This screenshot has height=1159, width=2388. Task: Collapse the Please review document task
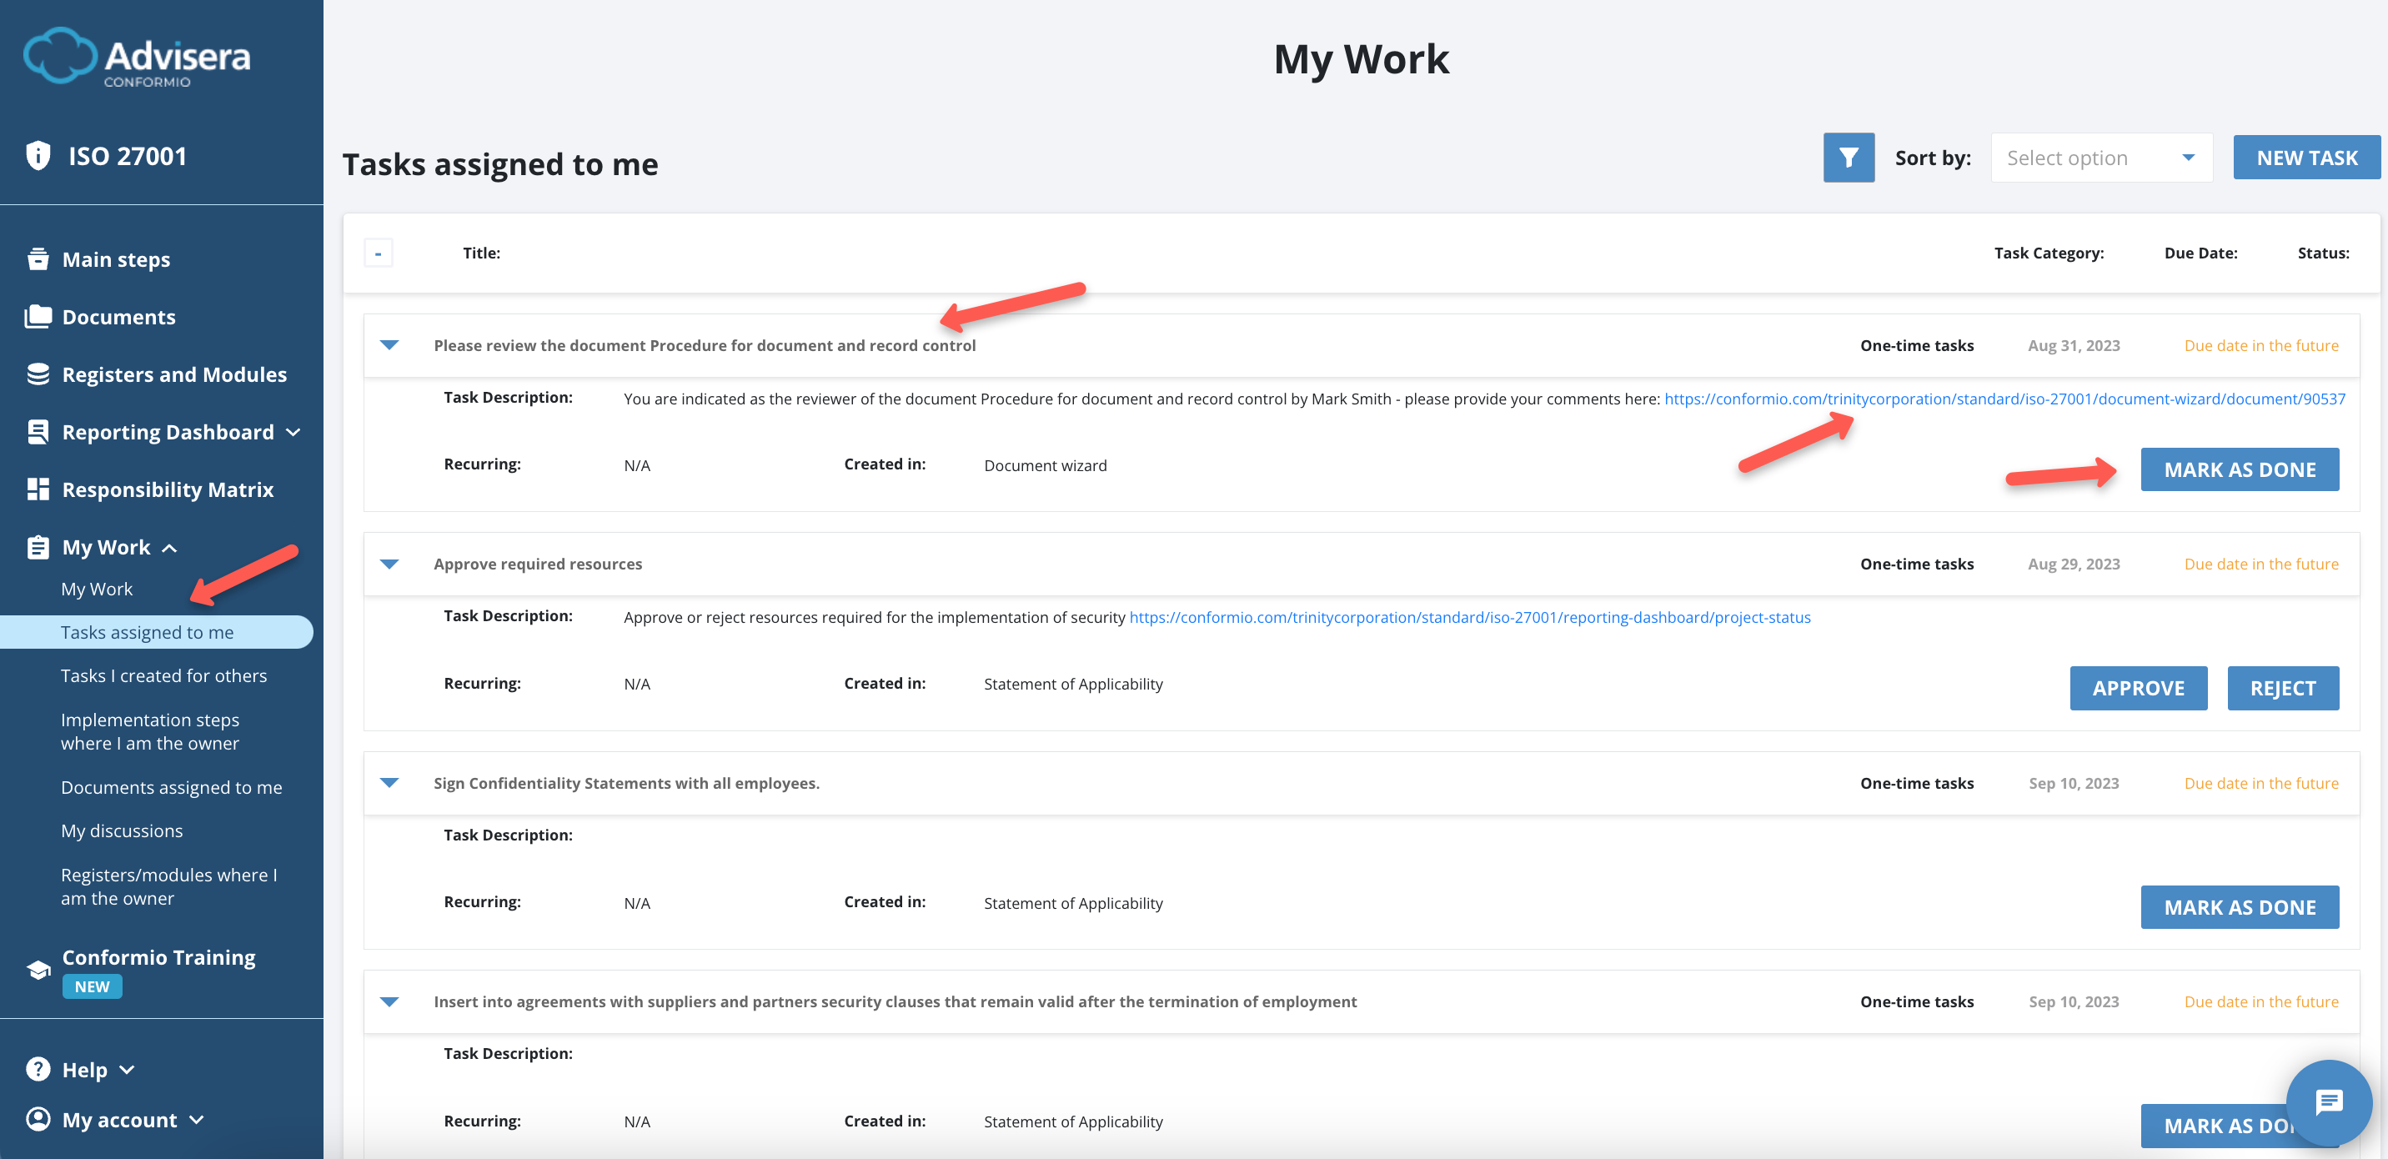pyautogui.click(x=389, y=345)
